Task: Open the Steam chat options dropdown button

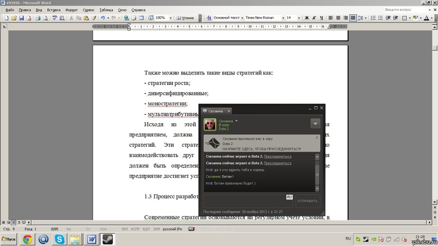Action: (315, 124)
